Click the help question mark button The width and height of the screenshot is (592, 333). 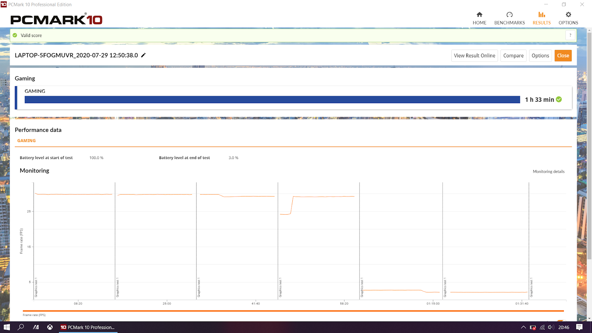[x=570, y=35]
